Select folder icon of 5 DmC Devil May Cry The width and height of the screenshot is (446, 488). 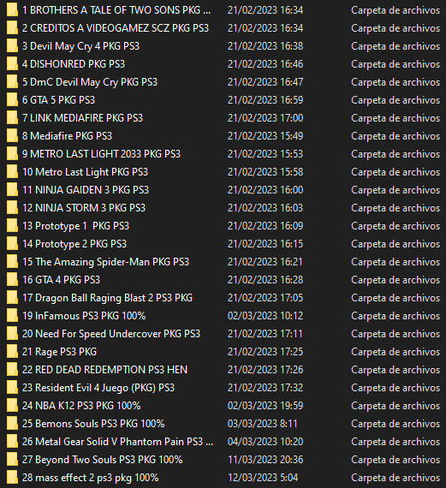click(12, 82)
